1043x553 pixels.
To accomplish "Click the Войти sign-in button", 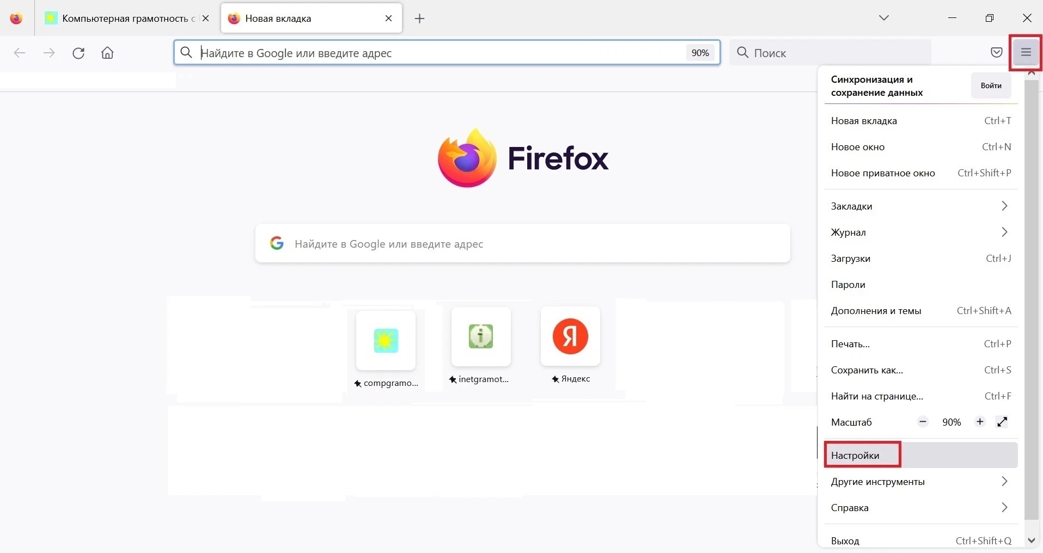I will coord(991,85).
